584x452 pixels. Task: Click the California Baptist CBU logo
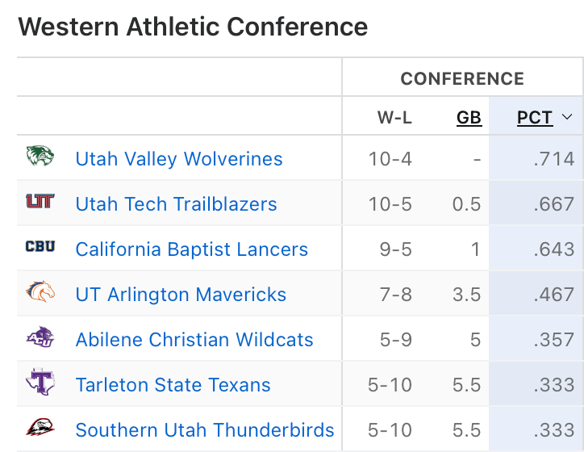(40, 247)
